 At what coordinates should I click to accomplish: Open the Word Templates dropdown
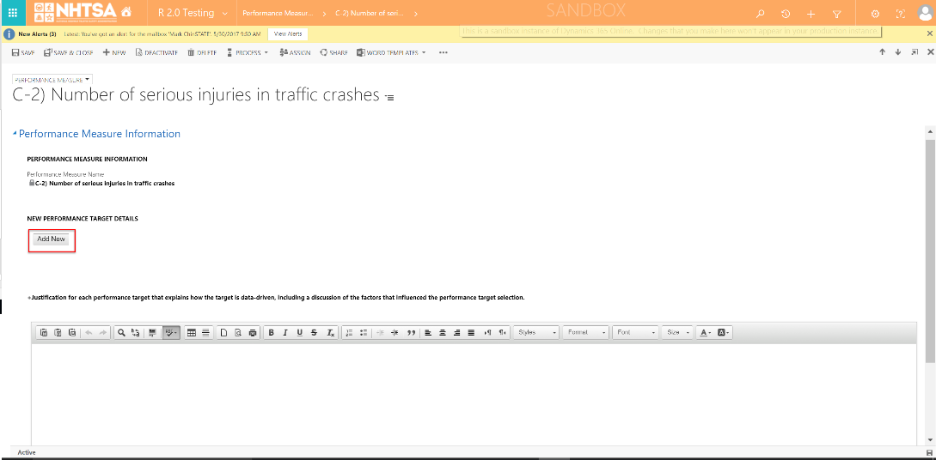click(392, 52)
